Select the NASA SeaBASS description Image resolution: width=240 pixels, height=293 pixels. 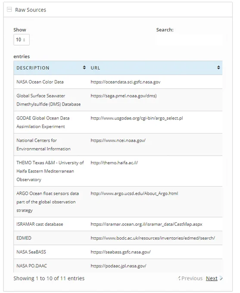31,252
